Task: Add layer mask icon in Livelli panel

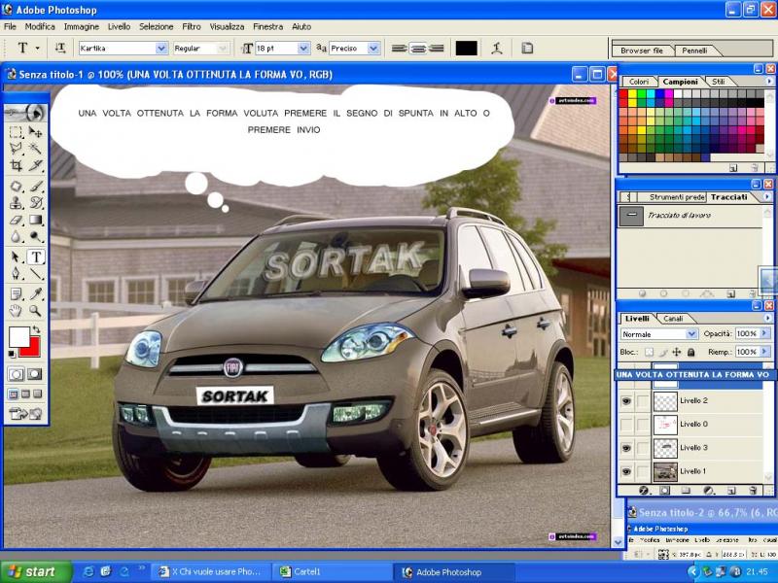Action: click(665, 491)
